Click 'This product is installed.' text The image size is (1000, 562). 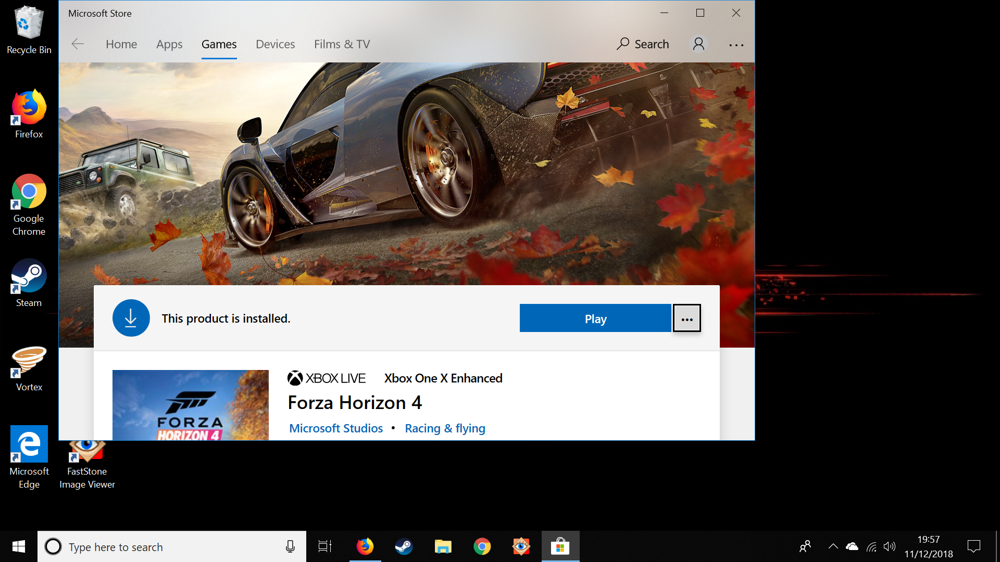click(x=226, y=318)
